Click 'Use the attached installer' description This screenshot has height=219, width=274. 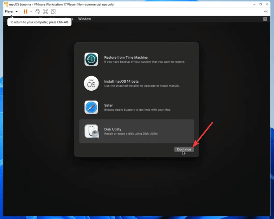point(142,86)
